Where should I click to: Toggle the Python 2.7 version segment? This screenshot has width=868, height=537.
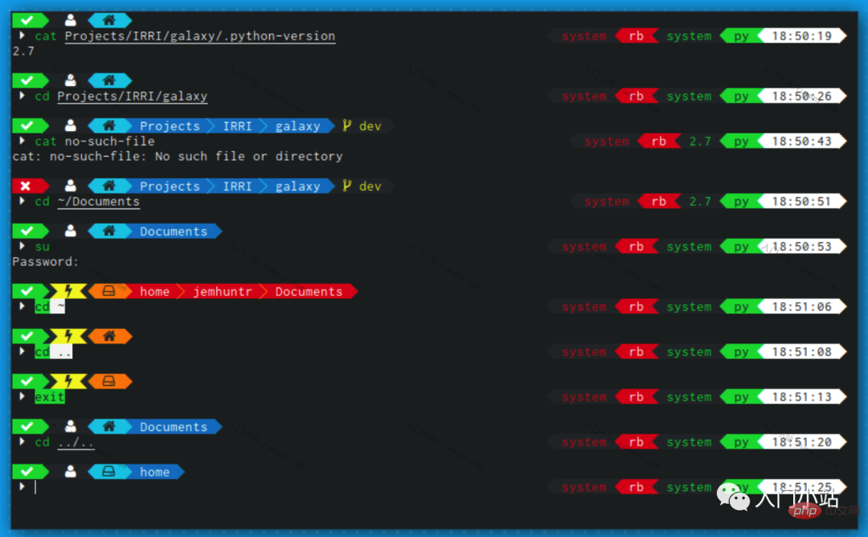click(700, 141)
